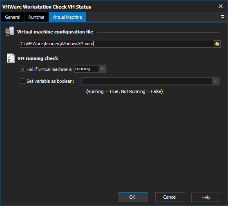Uncheck Fail if virtual machine is
The image size is (228, 206).
22,69
